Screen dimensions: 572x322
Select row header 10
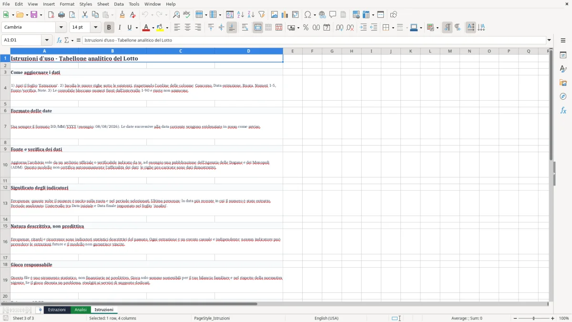tap(5, 165)
